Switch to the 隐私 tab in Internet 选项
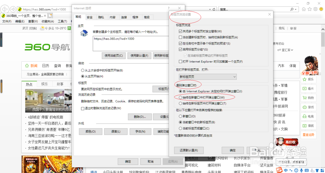Image resolution: width=325 pixels, height=173 pixels. coord(101,18)
